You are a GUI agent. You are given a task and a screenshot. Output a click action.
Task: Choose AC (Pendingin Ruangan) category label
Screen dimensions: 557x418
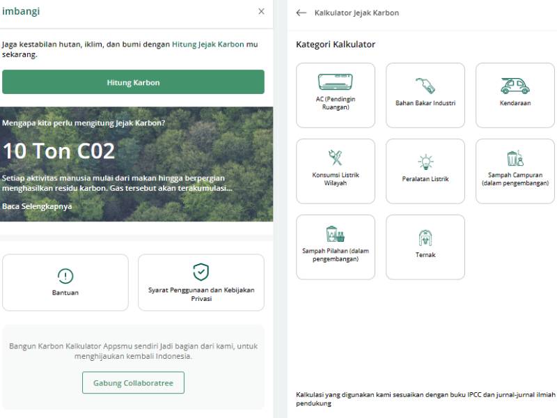(336, 103)
